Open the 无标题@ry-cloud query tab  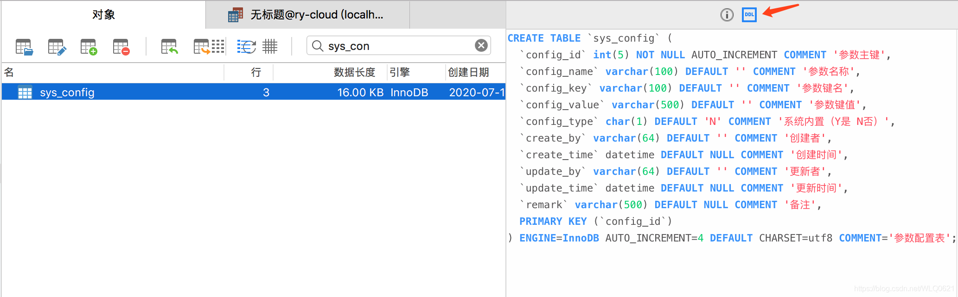click(x=307, y=15)
